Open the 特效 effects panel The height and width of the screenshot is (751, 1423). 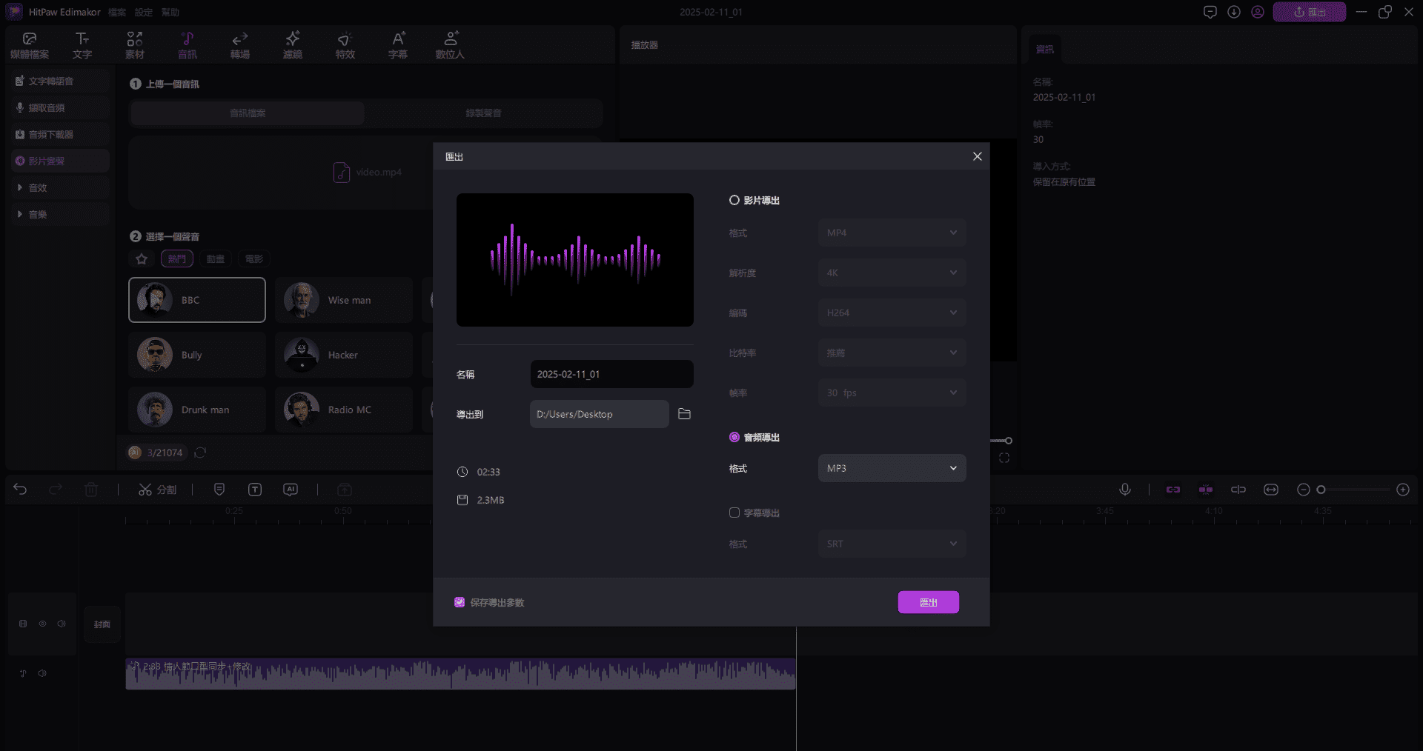click(x=345, y=45)
